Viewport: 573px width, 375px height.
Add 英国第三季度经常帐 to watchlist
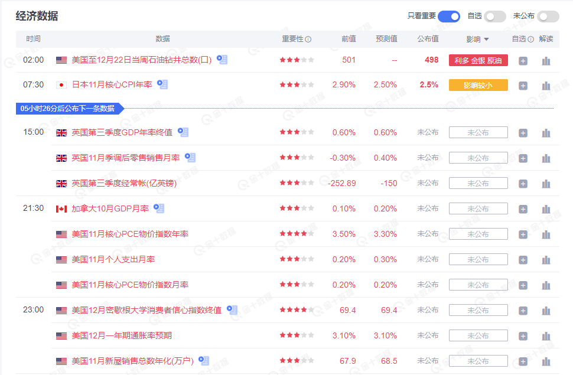point(523,184)
